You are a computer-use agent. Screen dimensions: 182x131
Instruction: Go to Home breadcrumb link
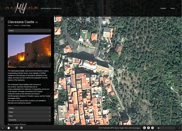(x=10, y=25)
